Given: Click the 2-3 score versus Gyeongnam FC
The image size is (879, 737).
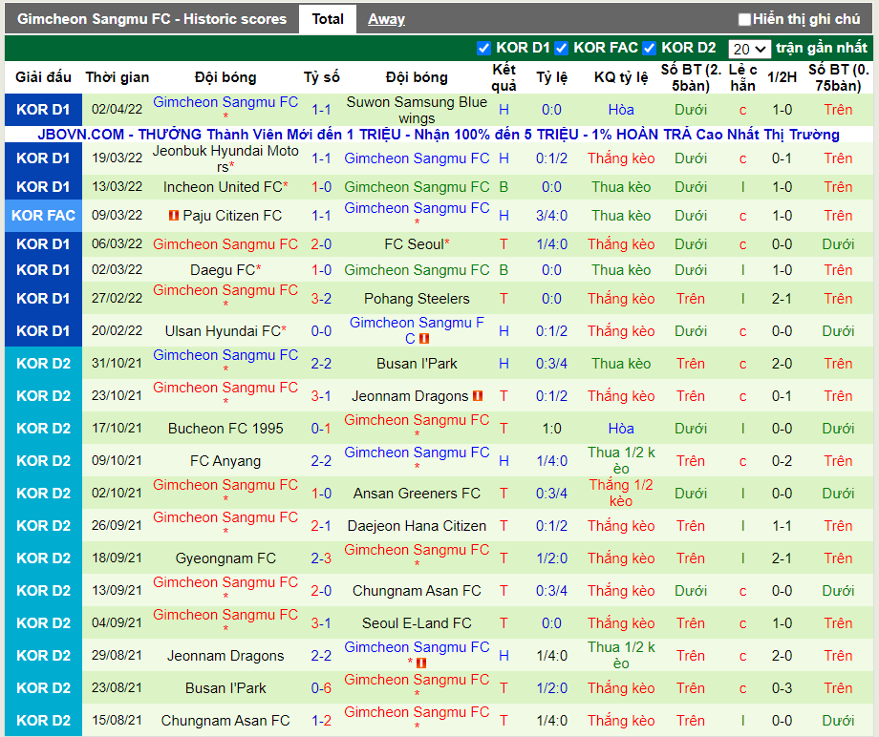Looking at the screenshot, I should tap(321, 558).
